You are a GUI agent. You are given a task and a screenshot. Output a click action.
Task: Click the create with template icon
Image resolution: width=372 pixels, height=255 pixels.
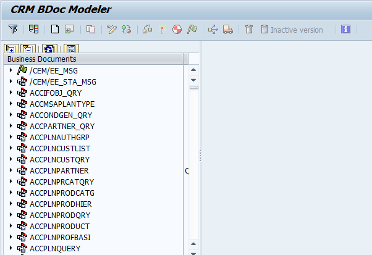[x=69, y=30]
